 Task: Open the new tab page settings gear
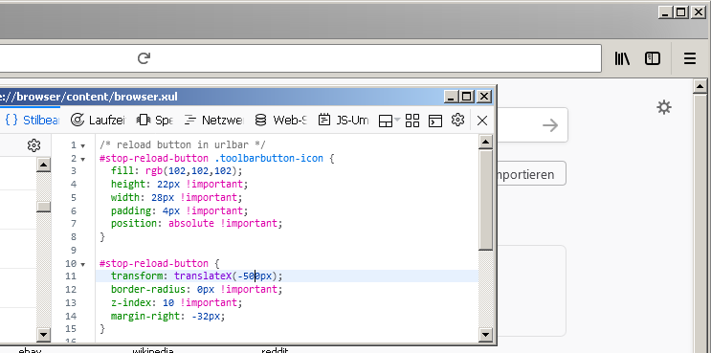coord(664,108)
